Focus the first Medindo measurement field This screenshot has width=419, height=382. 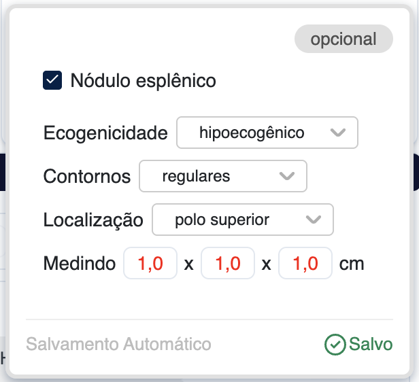coord(150,263)
